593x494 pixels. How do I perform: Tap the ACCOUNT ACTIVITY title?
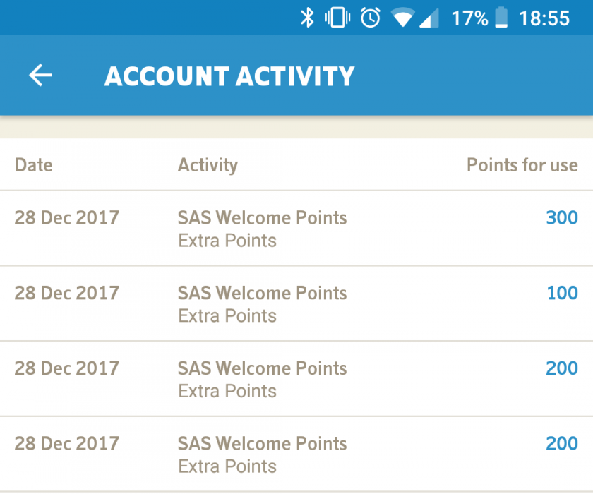[x=229, y=76]
